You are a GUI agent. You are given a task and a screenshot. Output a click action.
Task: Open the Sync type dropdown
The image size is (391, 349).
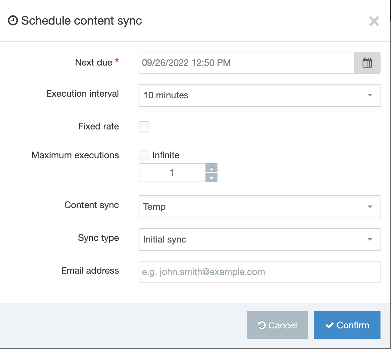pyautogui.click(x=259, y=240)
